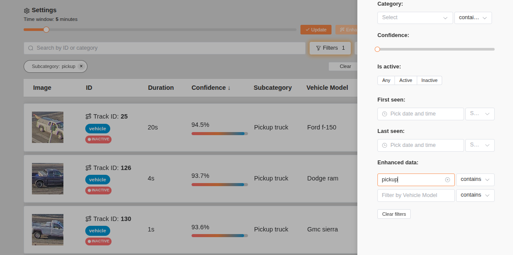Click the Settings gear icon
The width and height of the screenshot is (513, 255).
27,10
